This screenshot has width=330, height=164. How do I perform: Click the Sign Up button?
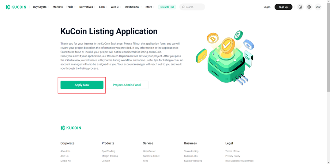coord(283,7)
